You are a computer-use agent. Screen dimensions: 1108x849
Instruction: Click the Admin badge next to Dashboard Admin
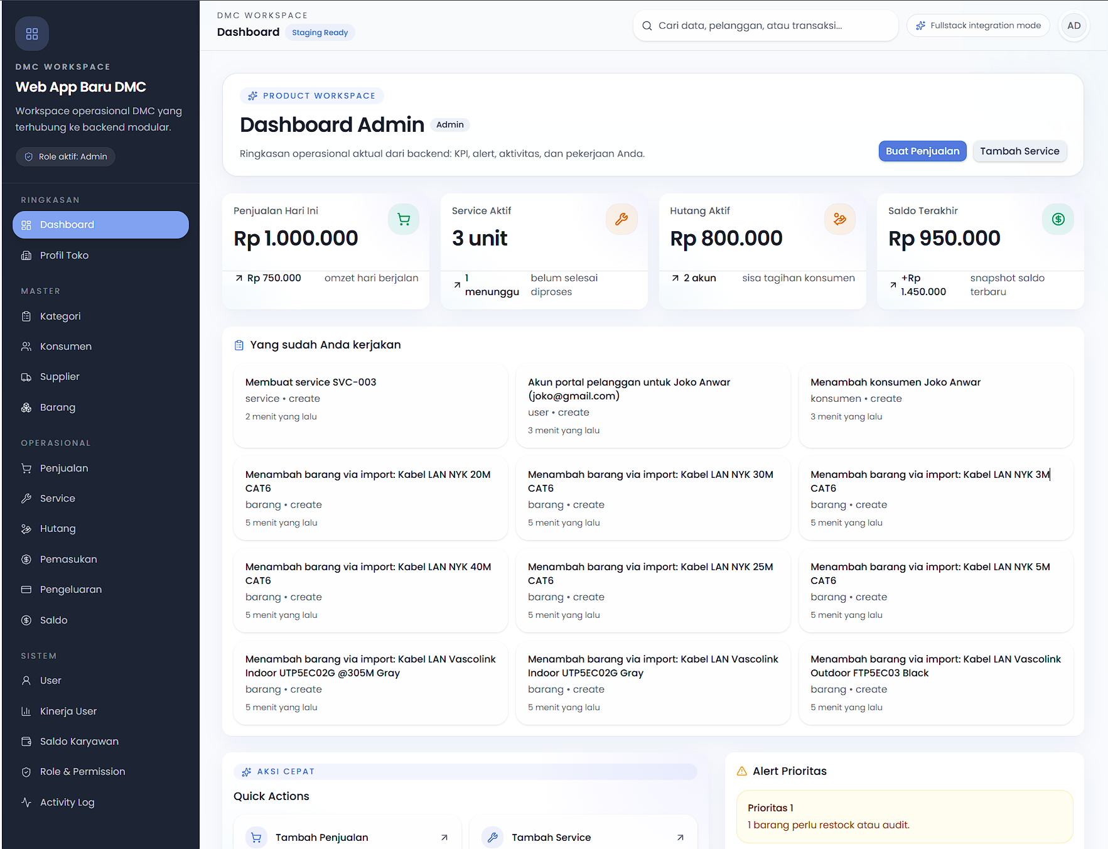(450, 125)
